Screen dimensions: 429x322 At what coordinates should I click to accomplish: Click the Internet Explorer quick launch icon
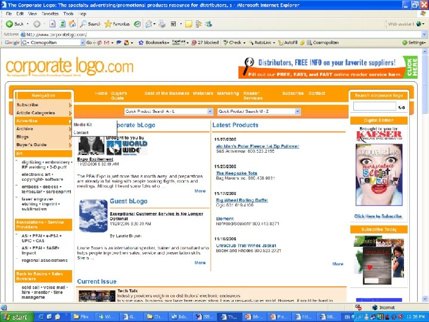click(x=41, y=317)
